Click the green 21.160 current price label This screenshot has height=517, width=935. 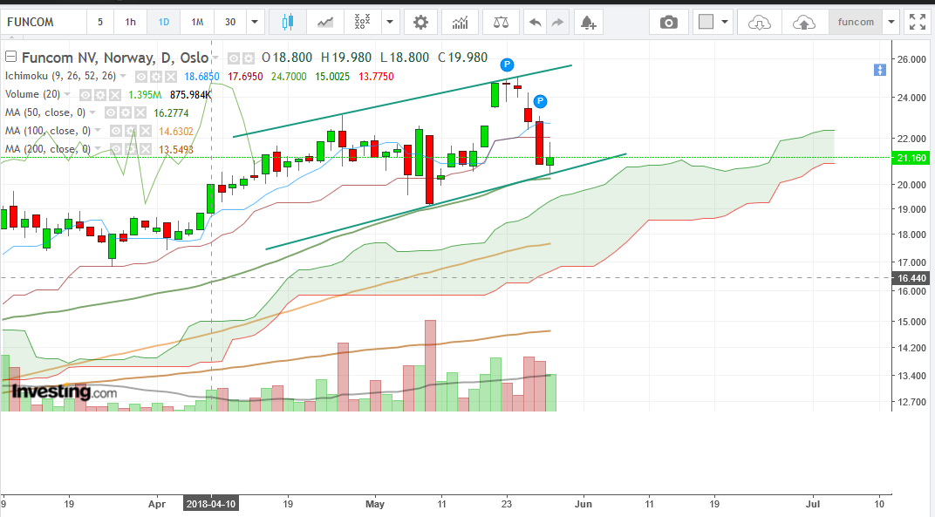(911, 158)
